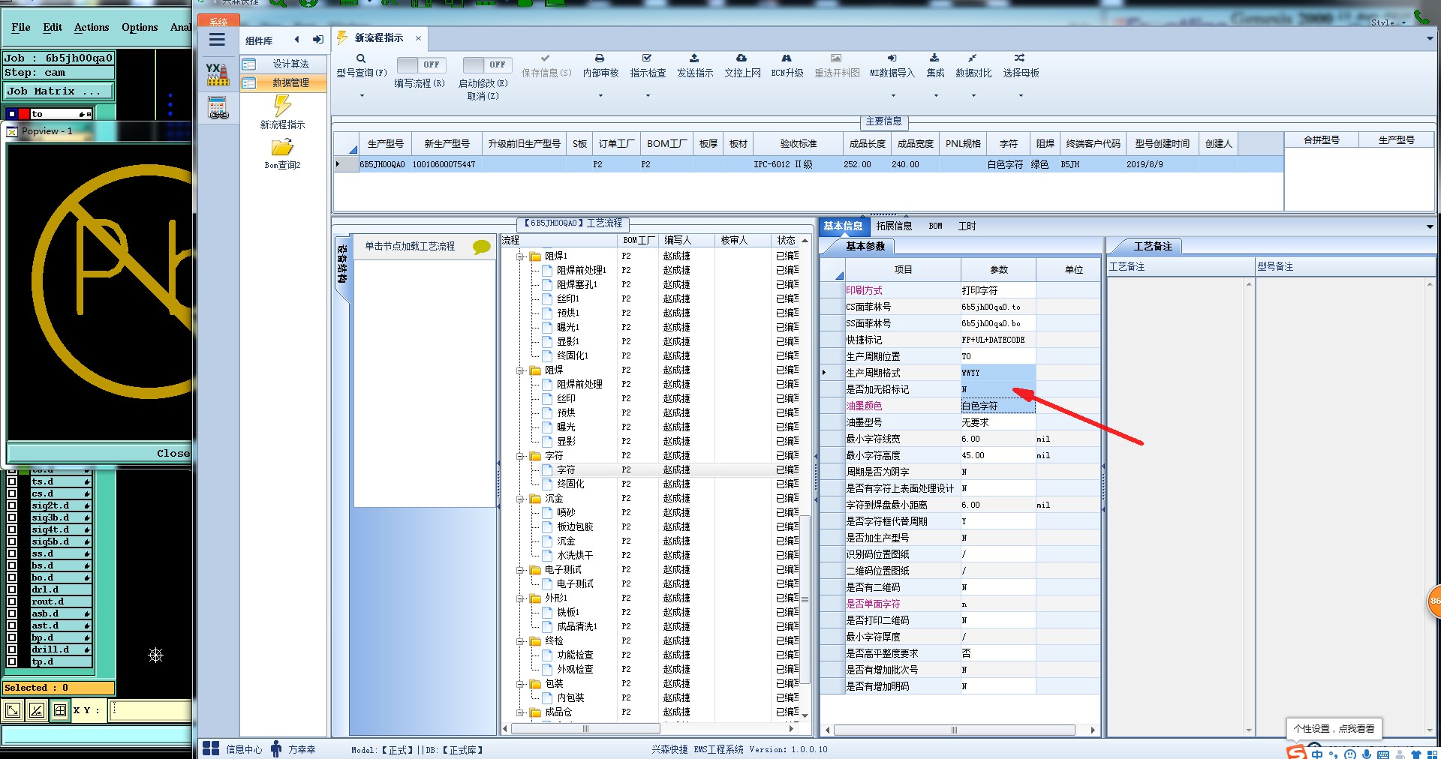Open the hamburger menu in the sidebar

point(217,40)
